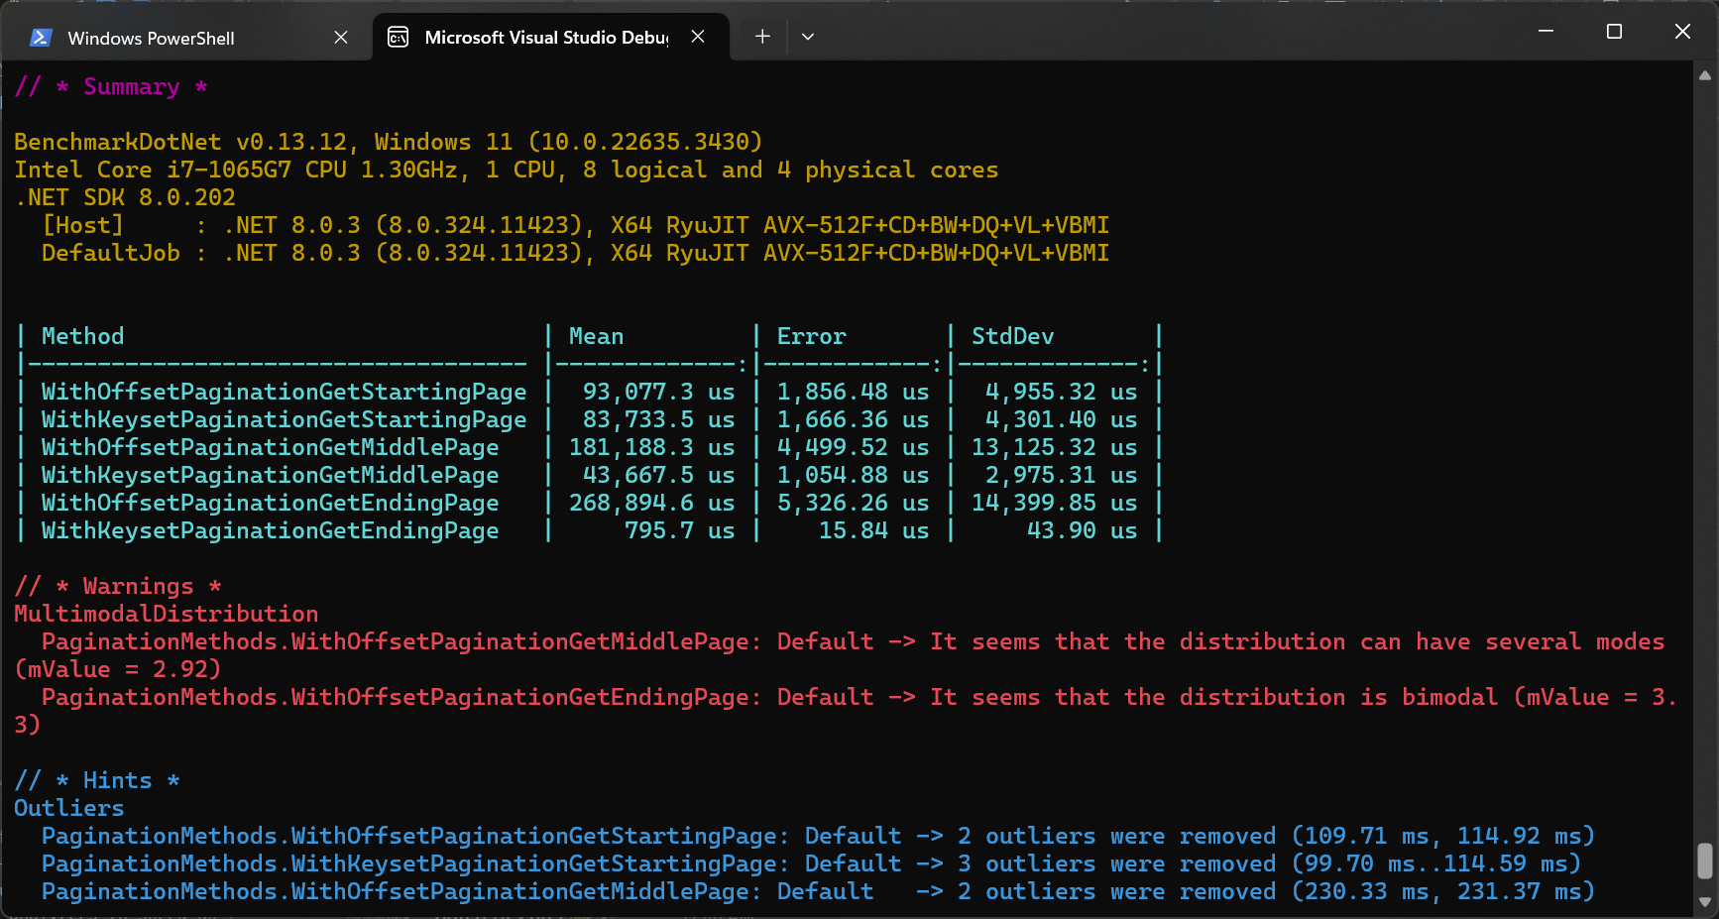Screen dimensions: 1719x919
Task: Open the new tab profile dropdown
Action: [808, 37]
